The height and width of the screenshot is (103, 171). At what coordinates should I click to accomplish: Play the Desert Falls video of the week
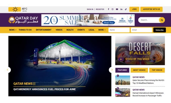[121, 59]
